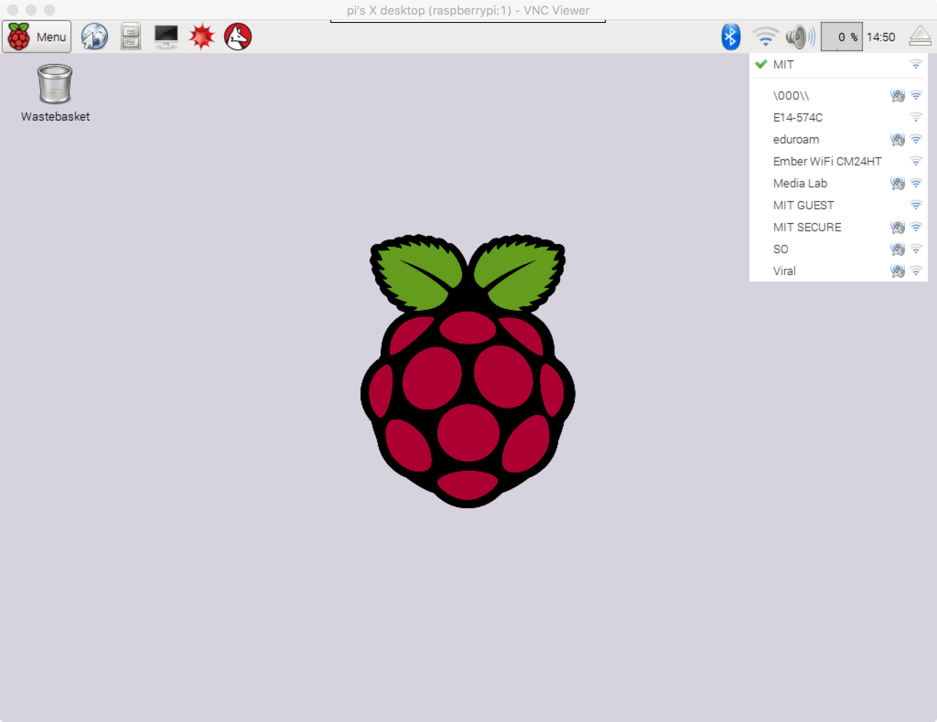Click the MIT GUEST signal strength icon
The image size is (937, 722).
point(916,205)
